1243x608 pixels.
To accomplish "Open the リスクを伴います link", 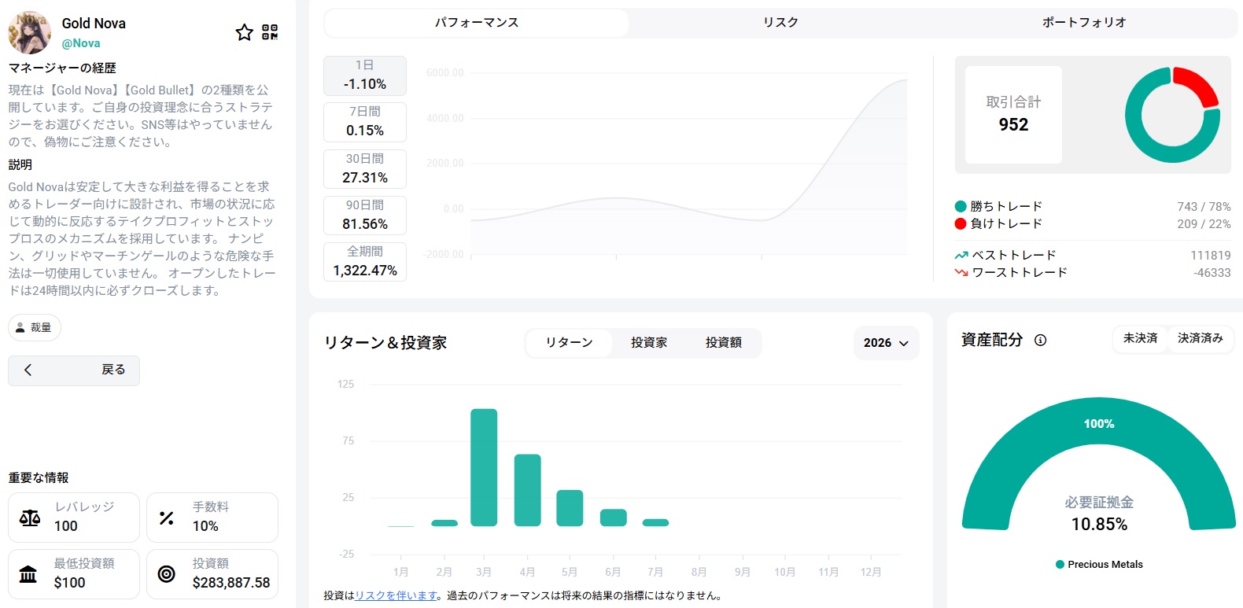I will tap(396, 596).
